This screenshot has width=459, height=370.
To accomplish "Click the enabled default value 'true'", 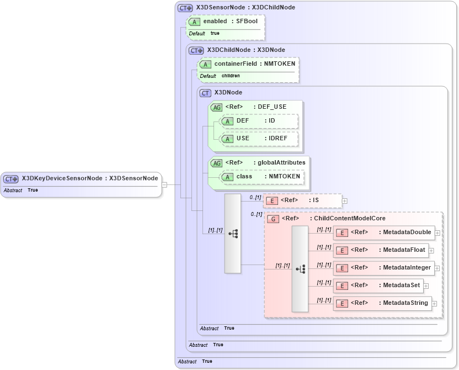I will click(215, 33).
